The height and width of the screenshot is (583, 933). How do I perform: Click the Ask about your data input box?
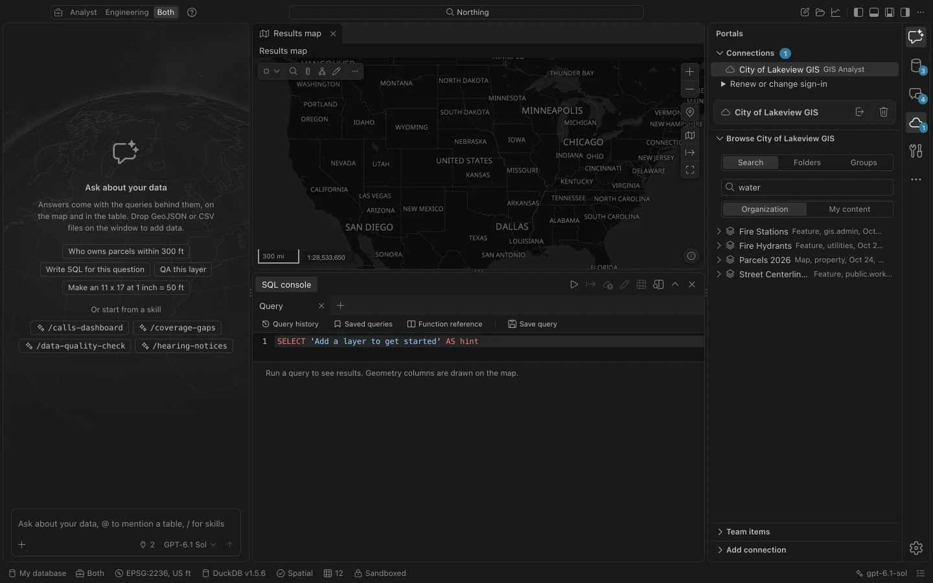pos(126,524)
